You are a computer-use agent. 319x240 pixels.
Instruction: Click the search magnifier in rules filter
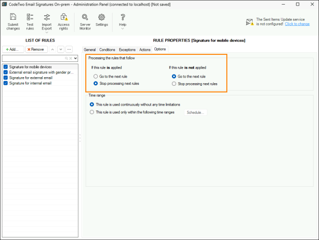[66, 58]
